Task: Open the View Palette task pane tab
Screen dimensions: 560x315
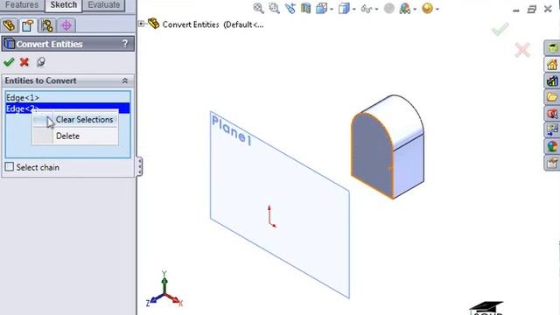Action: tap(552, 130)
